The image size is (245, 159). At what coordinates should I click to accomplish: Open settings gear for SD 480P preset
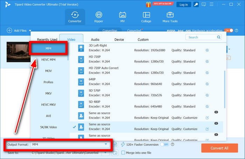point(207,106)
